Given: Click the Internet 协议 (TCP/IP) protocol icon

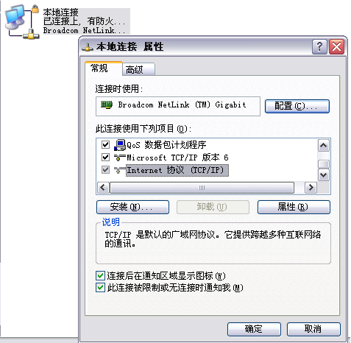Looking at the screenshot, I should [x=120, y=170].
